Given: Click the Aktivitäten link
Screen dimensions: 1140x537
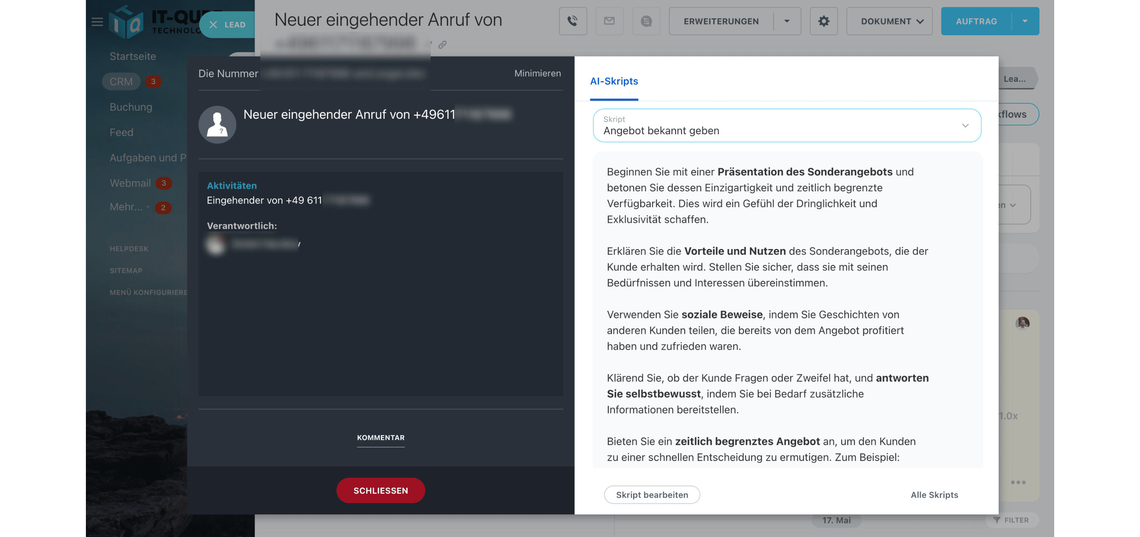Looking at the screenshot, I should click(232, 185).
